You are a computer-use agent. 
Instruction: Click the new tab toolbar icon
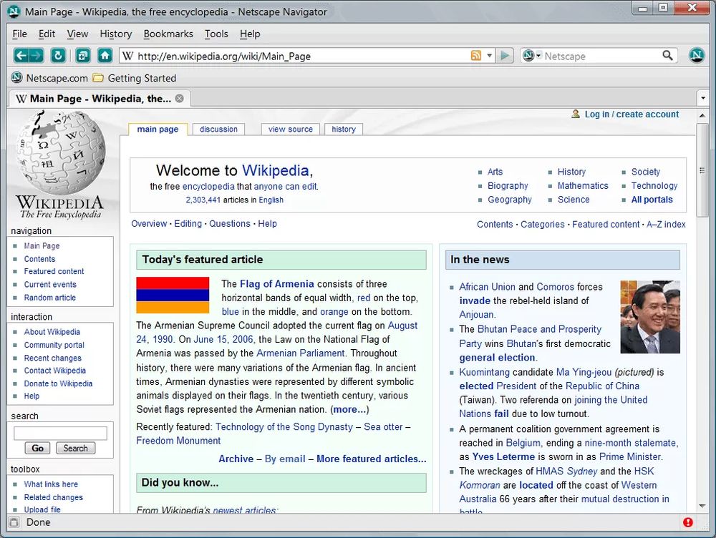pos(82,56)
